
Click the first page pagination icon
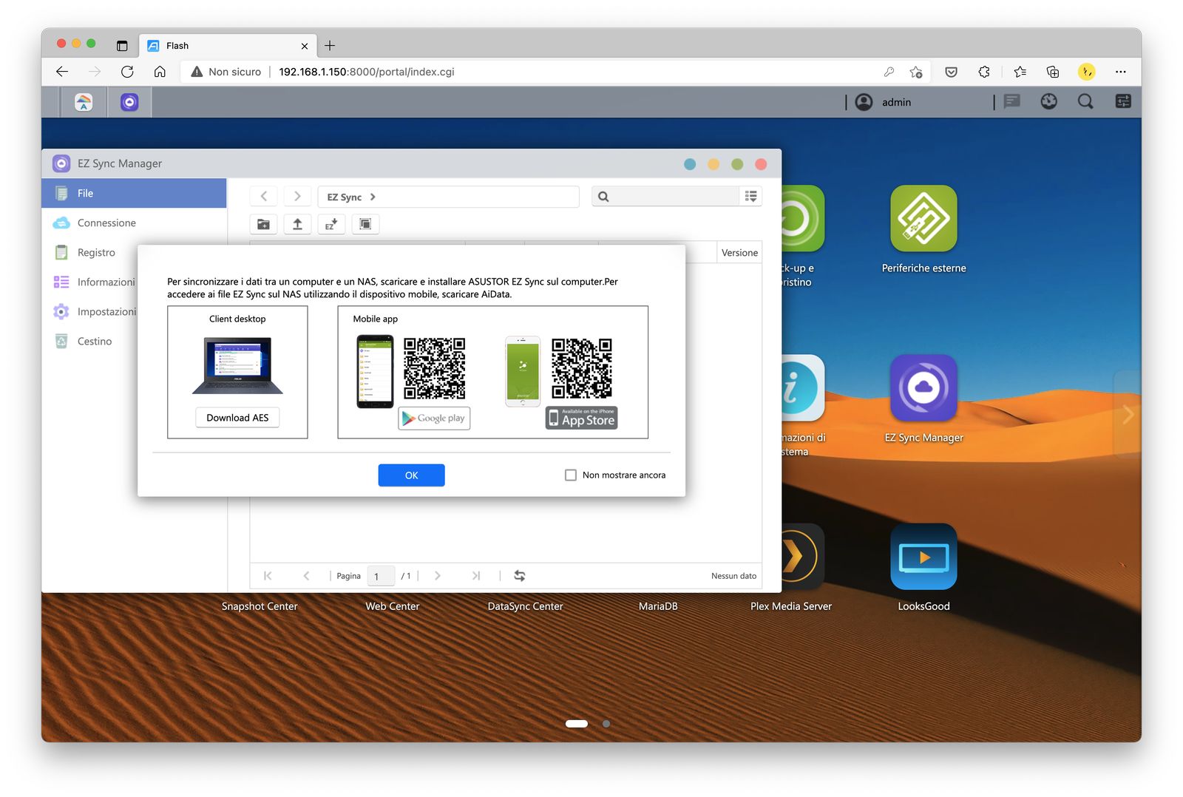click(268, 576)
